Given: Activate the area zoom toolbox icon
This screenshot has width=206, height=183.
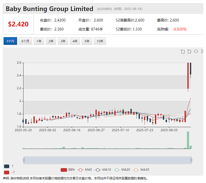Looking at the screenshot, I should [183, 51].
